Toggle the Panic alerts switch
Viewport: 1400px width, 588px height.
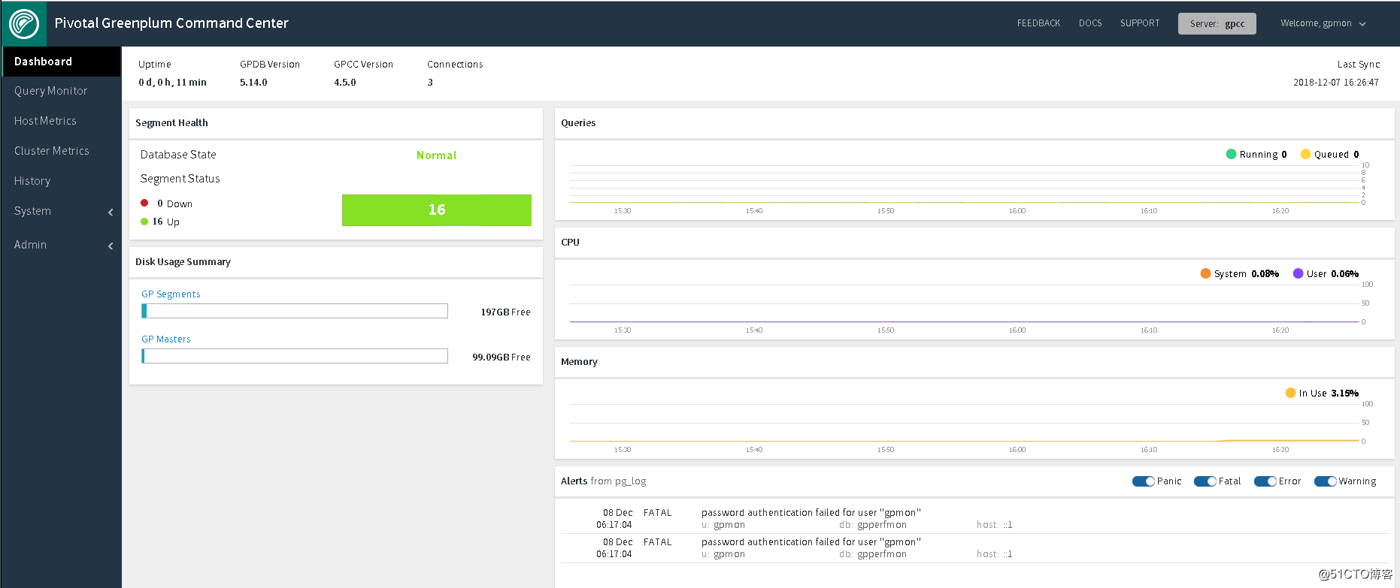pos(1143,481)
